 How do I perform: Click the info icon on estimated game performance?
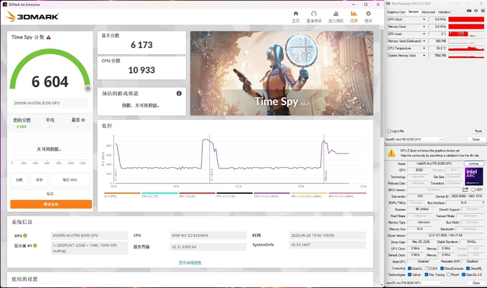tap(179, 94)
